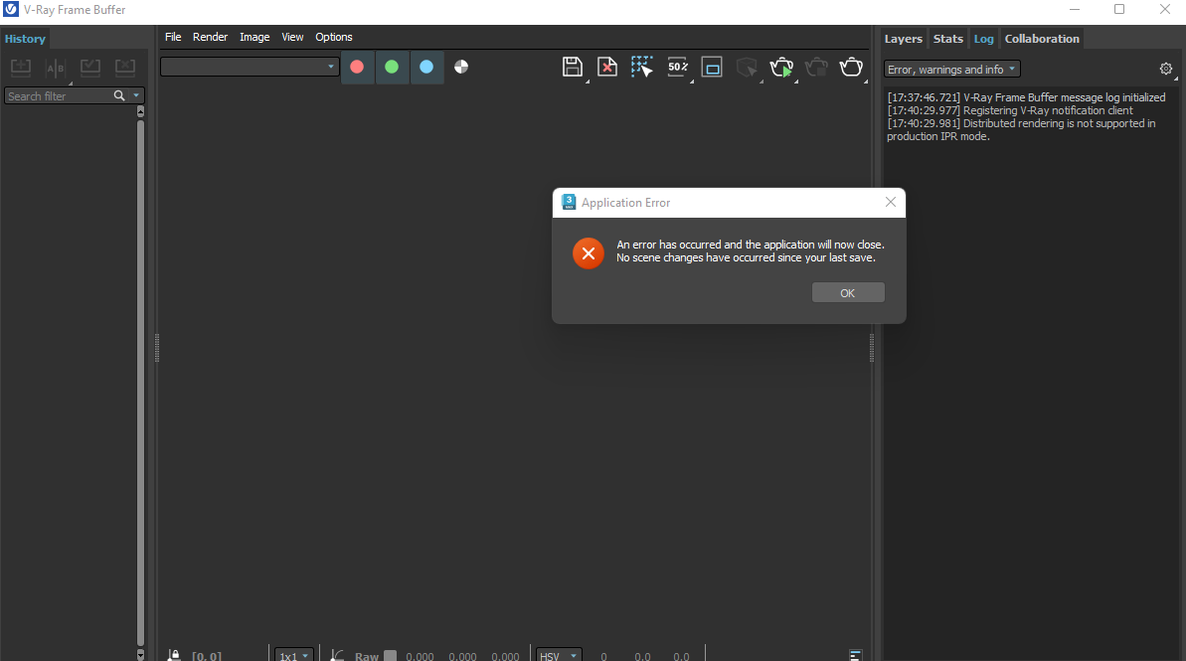The height and width of the screenshot is (661, 1186).
Task: Activate region render tool
Action: (x=712, y=67)
